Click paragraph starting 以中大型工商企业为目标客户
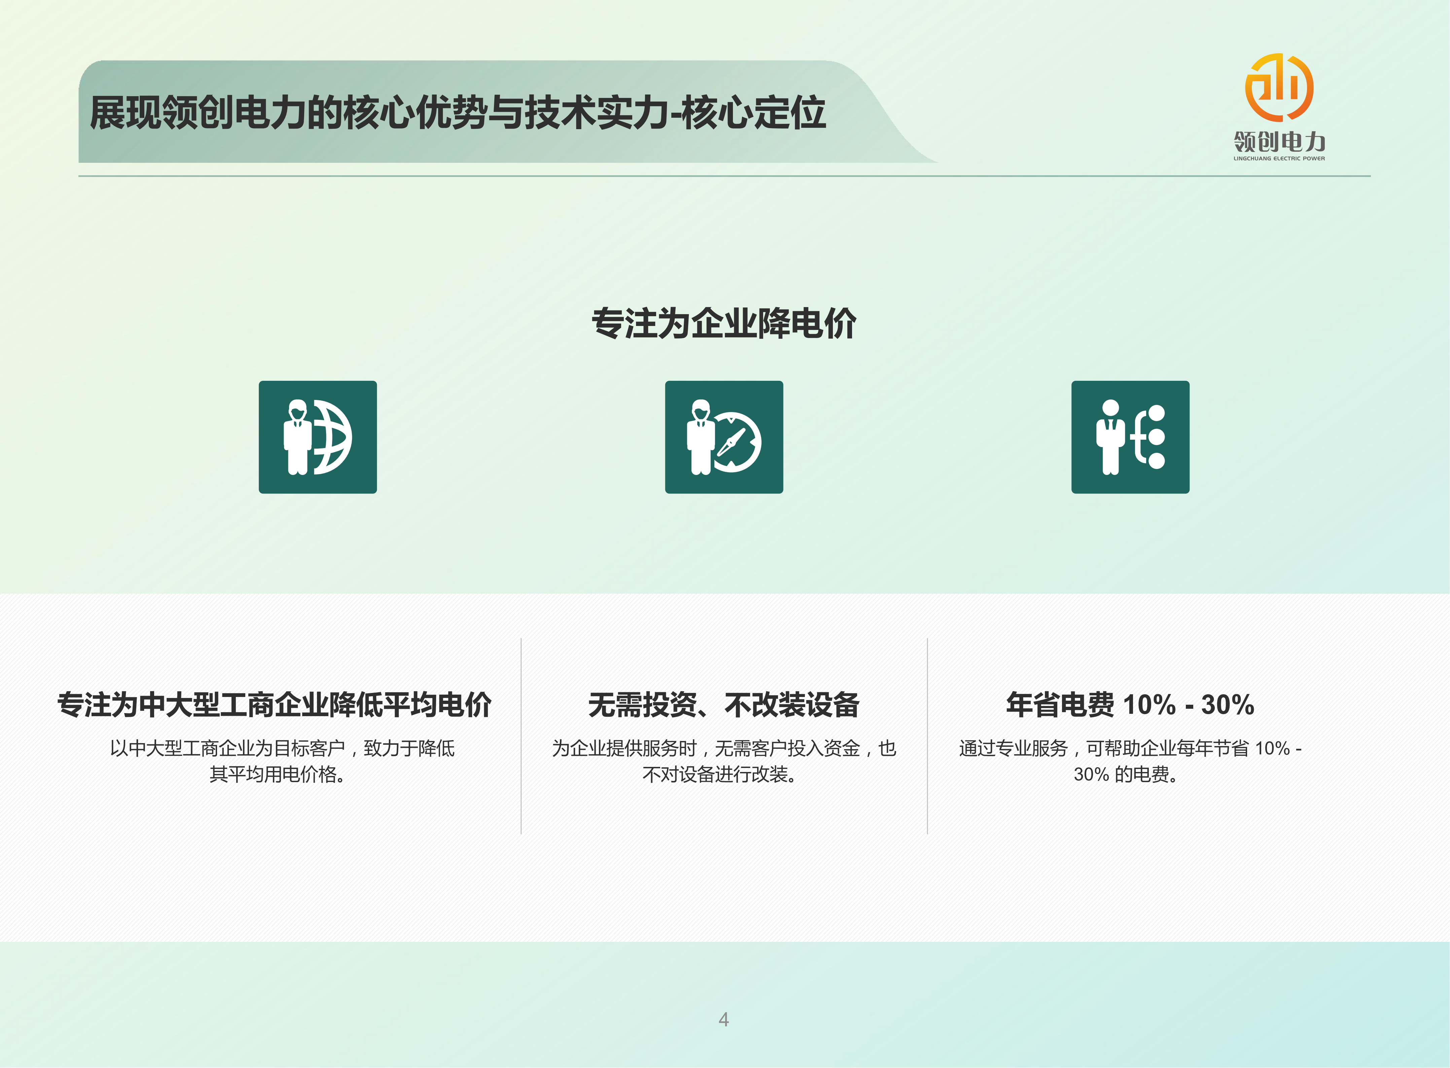The width and height of the screenshot is (1450, 1068). [x=282, y=748]
